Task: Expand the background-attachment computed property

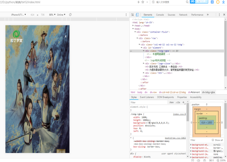Action: coord(191,145)
